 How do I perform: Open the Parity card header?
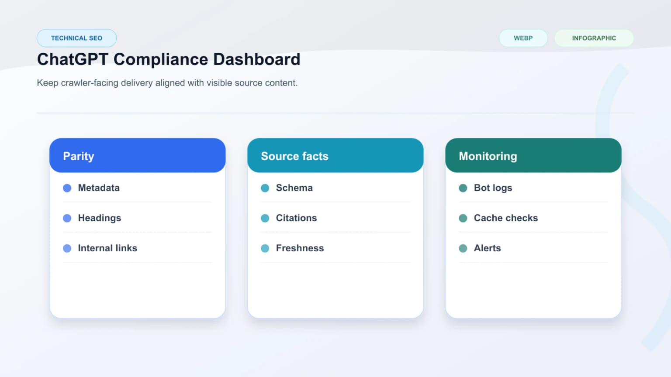click(x=138, y=156)
